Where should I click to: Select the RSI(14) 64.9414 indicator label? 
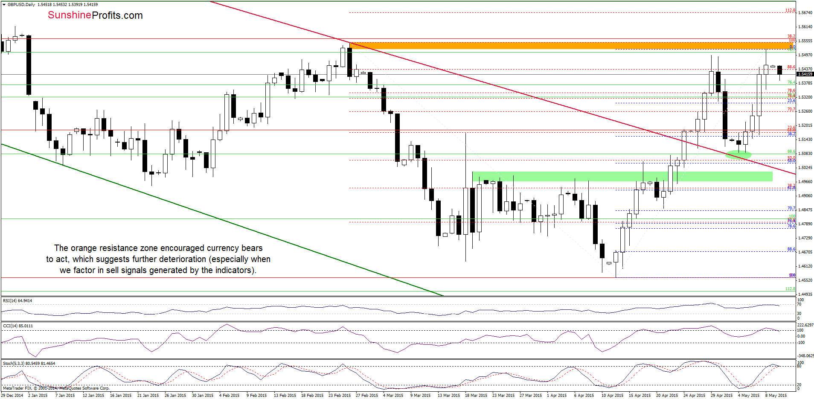17,301
